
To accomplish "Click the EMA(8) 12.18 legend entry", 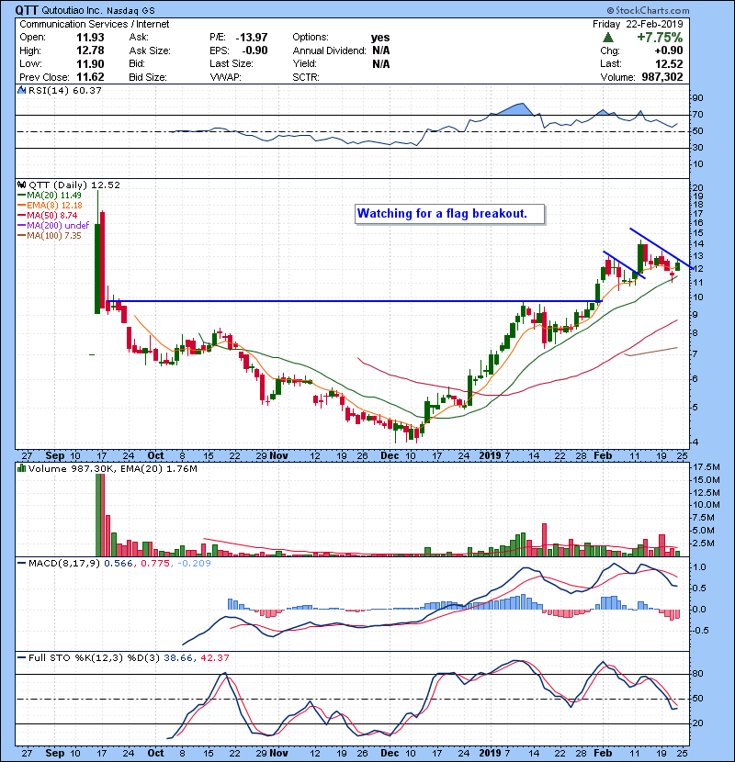I will [51, 206].
